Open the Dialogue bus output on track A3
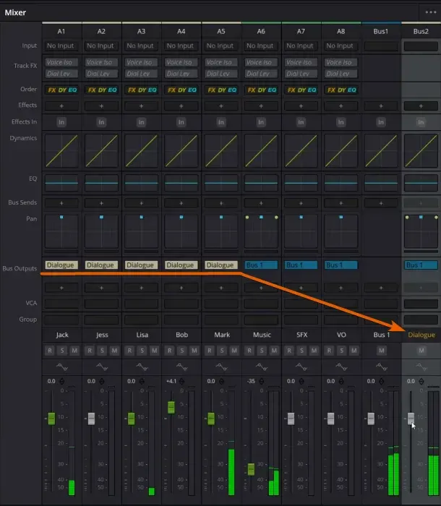This screenshot has width=441, height=506. coord(141,265)
